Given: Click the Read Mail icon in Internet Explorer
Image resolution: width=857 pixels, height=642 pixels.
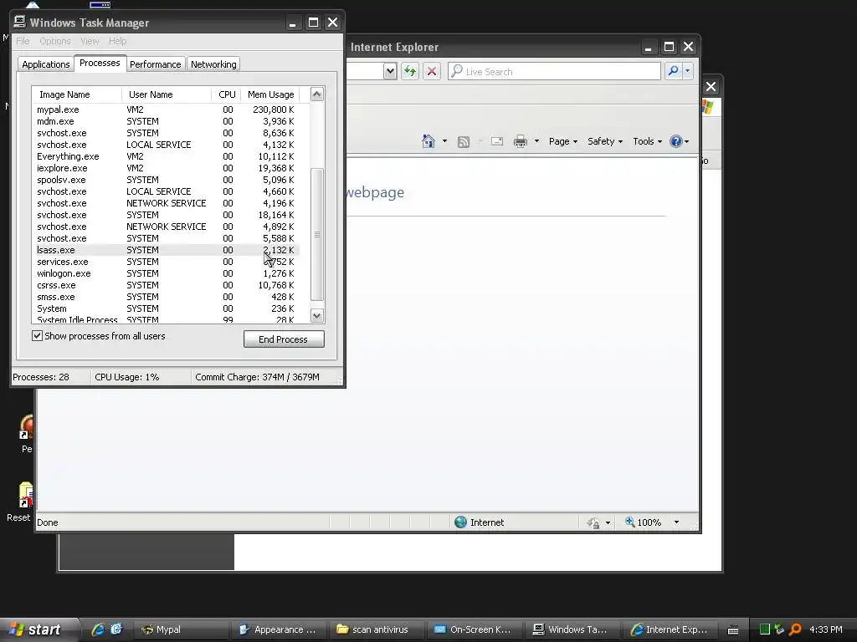Looking at the screenshot, I should point(497,141).
